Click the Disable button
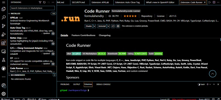Screen dimensions: 221x100 point(89,26)
